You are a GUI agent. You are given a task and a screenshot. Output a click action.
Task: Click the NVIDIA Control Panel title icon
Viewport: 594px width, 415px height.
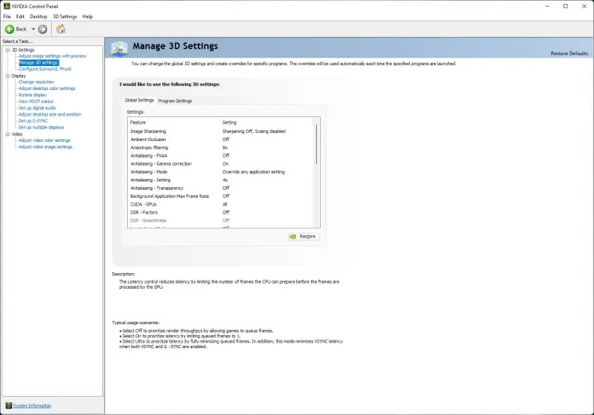click(7, 6)
